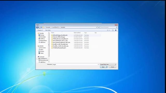Screen dimensions: 166x93
Task: Close the Open dialog window
Action: pos(116,25)
